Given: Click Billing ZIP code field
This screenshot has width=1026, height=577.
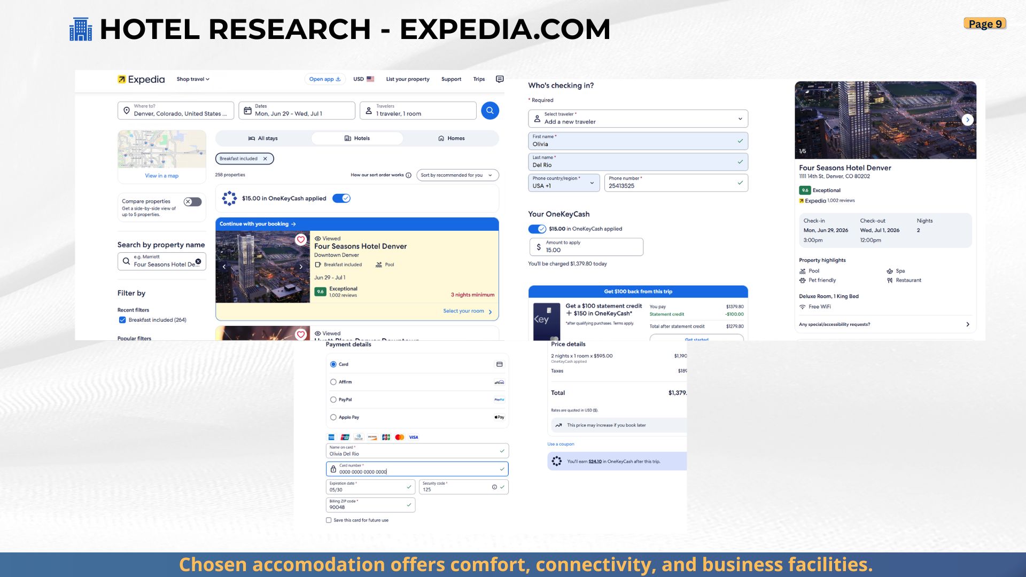Looking at the screenshot, I should (x=370, y=505).
